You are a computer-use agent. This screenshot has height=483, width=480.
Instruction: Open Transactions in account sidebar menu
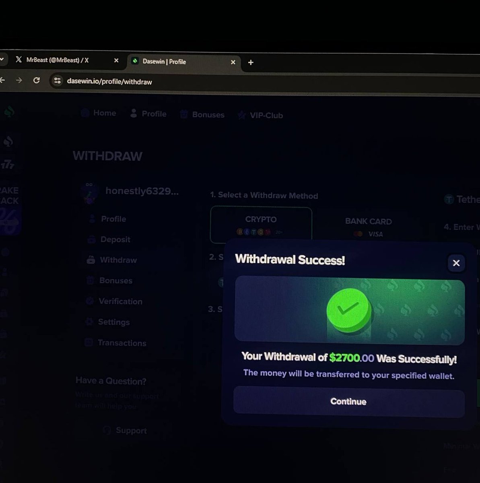pos(122,343)
